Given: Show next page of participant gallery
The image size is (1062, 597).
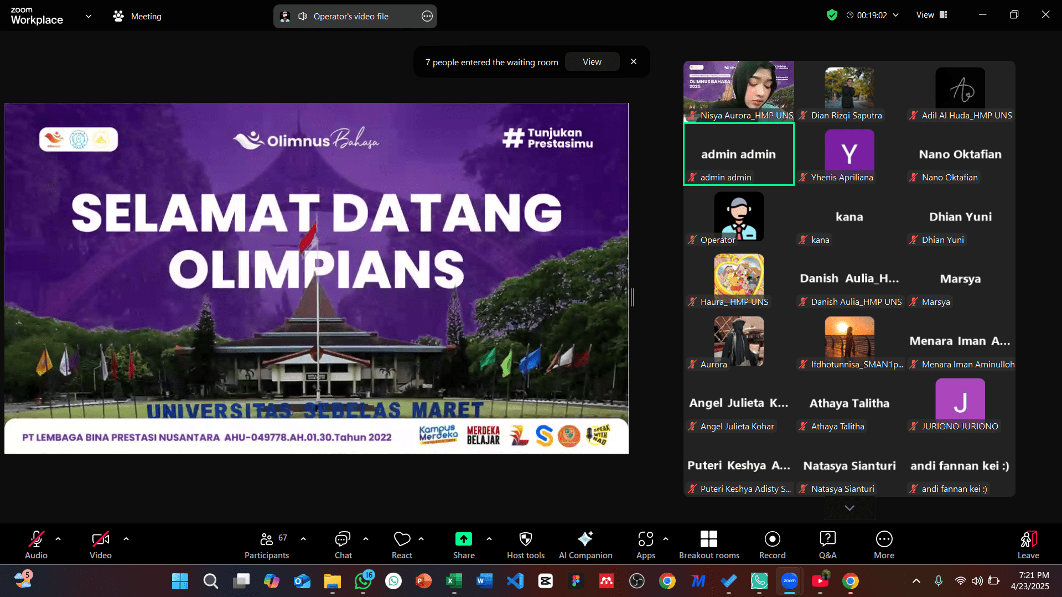Looking at the screenshot, I should [x=849, y=508].
